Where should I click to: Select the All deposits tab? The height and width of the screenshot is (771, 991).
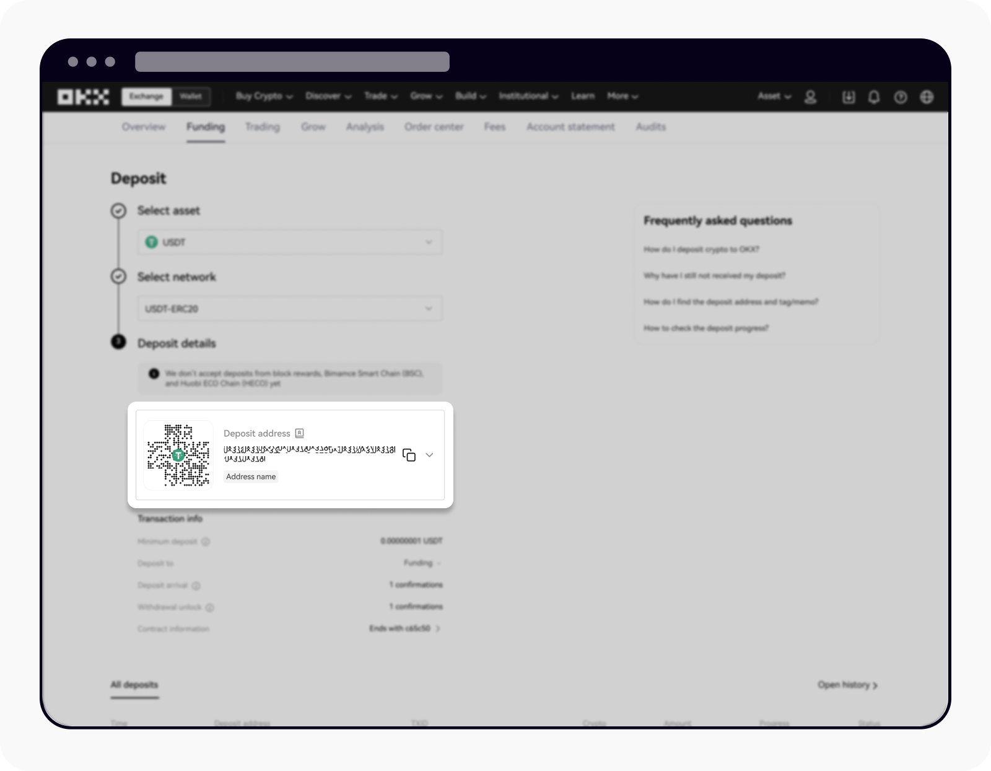134,685
